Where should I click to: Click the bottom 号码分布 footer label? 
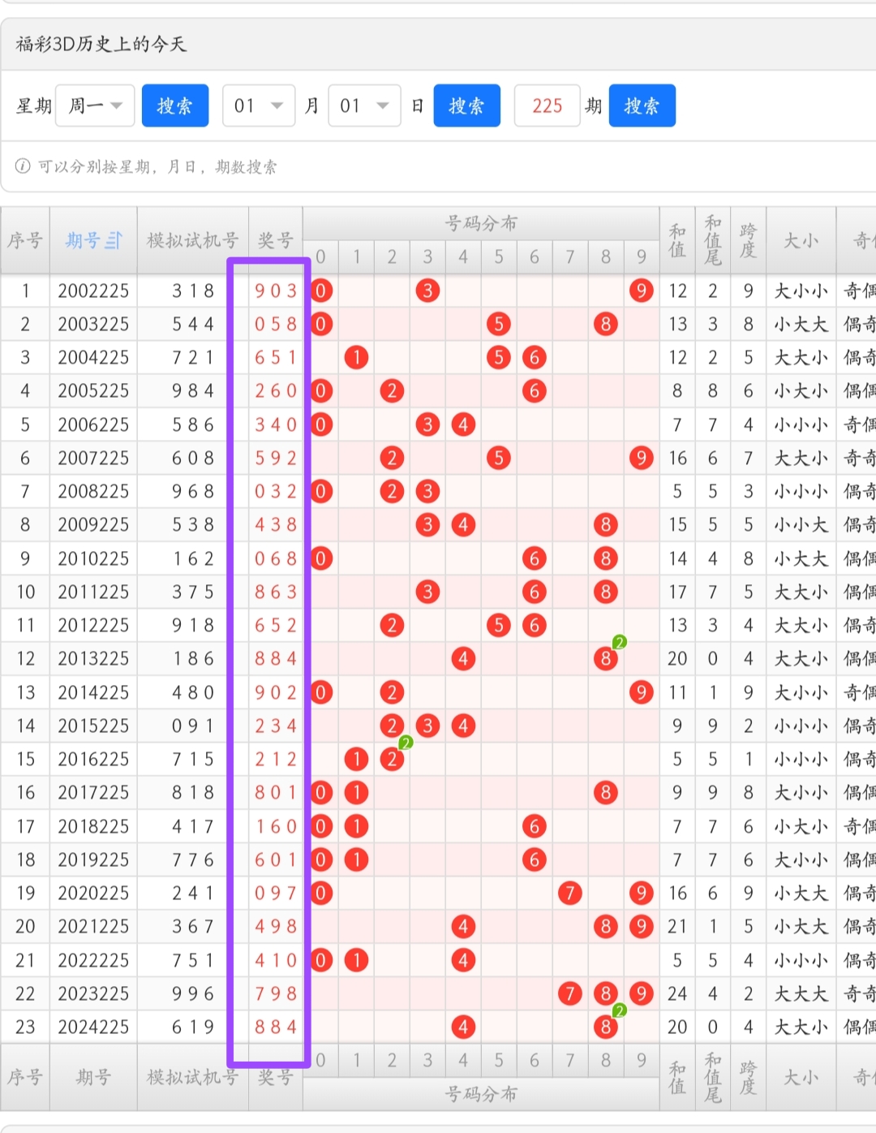(481, 1093)
